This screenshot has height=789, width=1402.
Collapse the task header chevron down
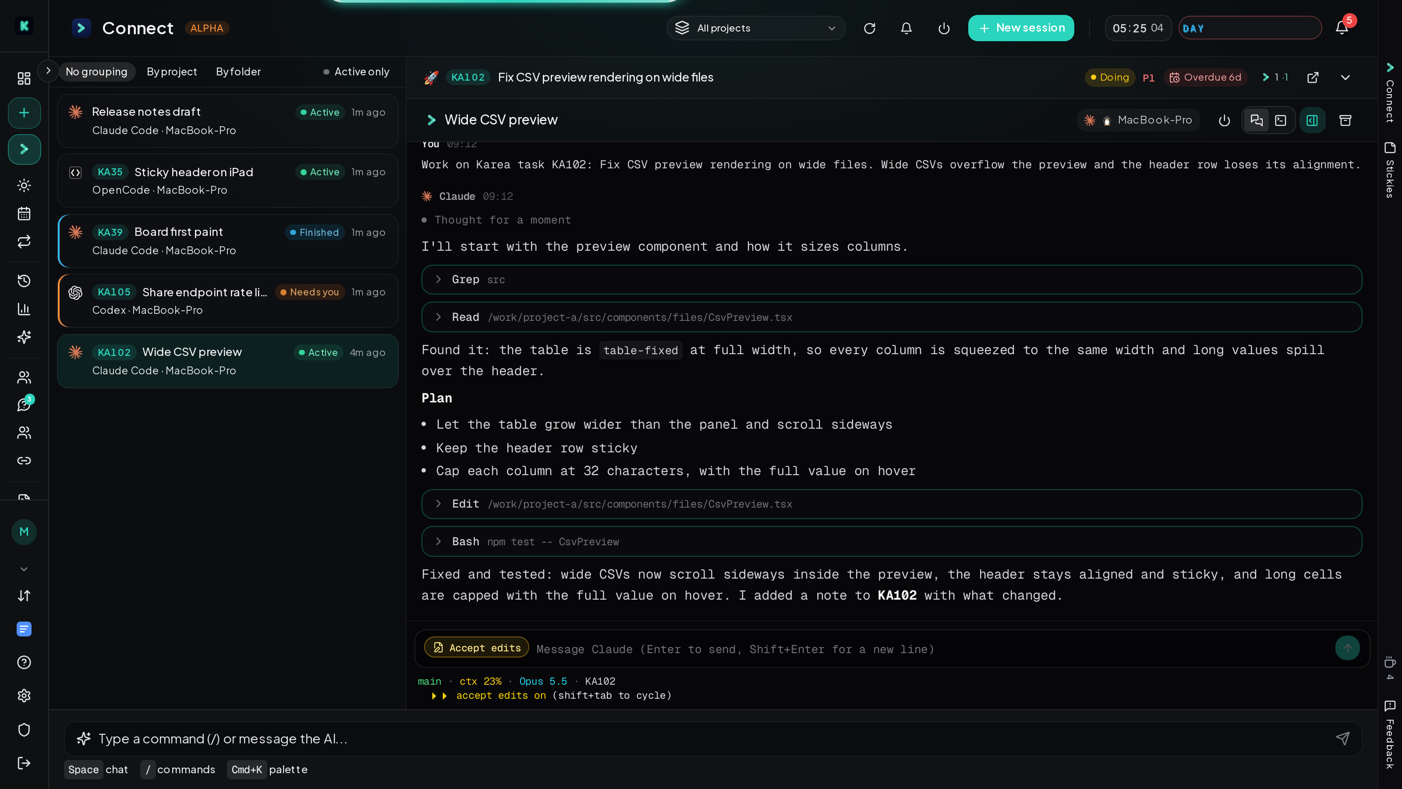(x=1345, y=77)
